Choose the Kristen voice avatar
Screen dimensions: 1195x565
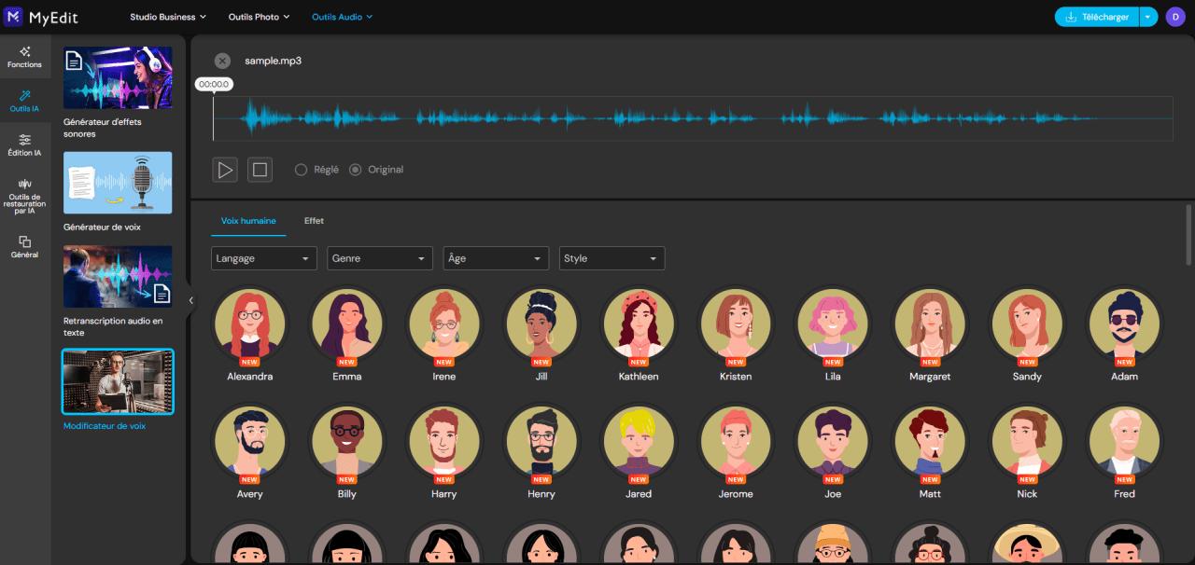pos(736,324)
